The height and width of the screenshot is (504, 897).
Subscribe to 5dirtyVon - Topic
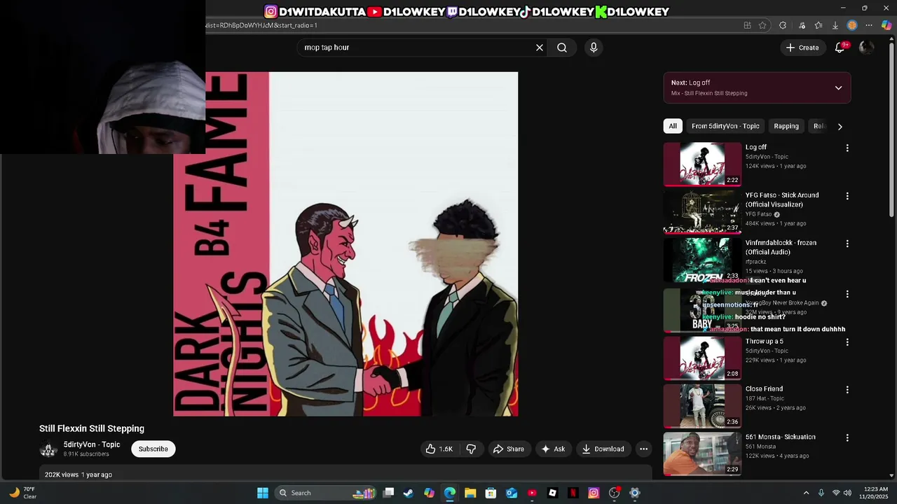pos(153,449)
